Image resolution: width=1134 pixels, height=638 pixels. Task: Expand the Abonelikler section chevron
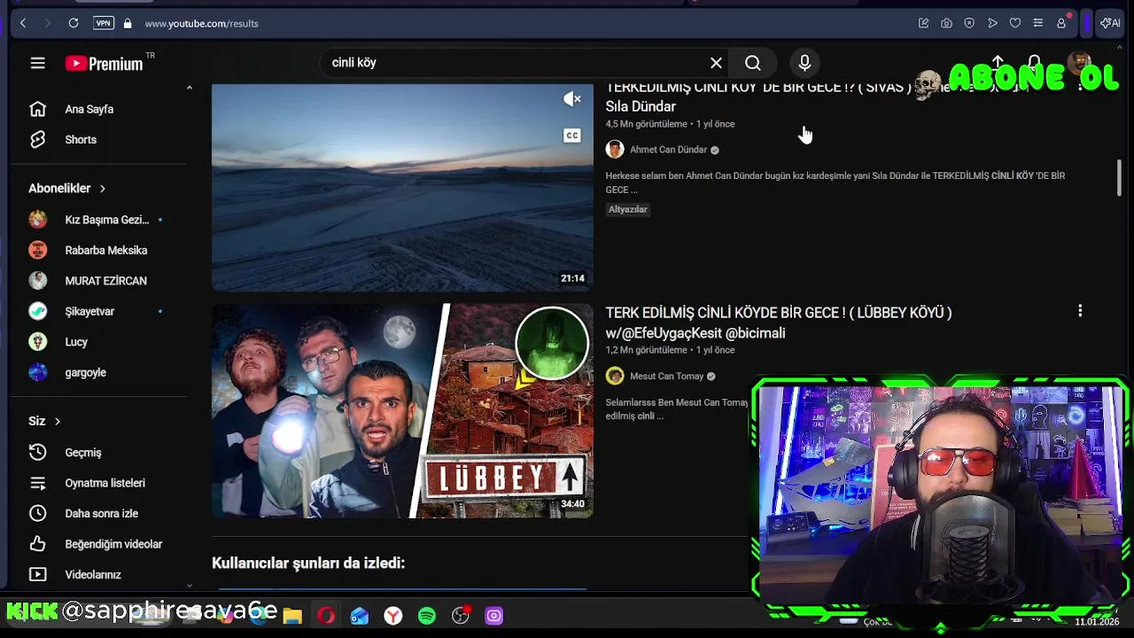(x=103, y=189)
